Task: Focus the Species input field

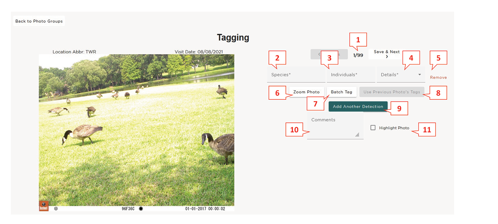Action: [x=296, y=75]
